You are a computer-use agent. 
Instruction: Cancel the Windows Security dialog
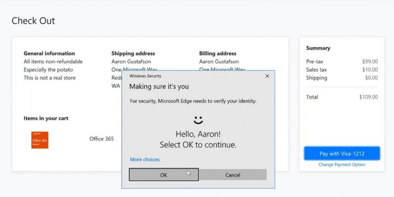click(233, 175)
